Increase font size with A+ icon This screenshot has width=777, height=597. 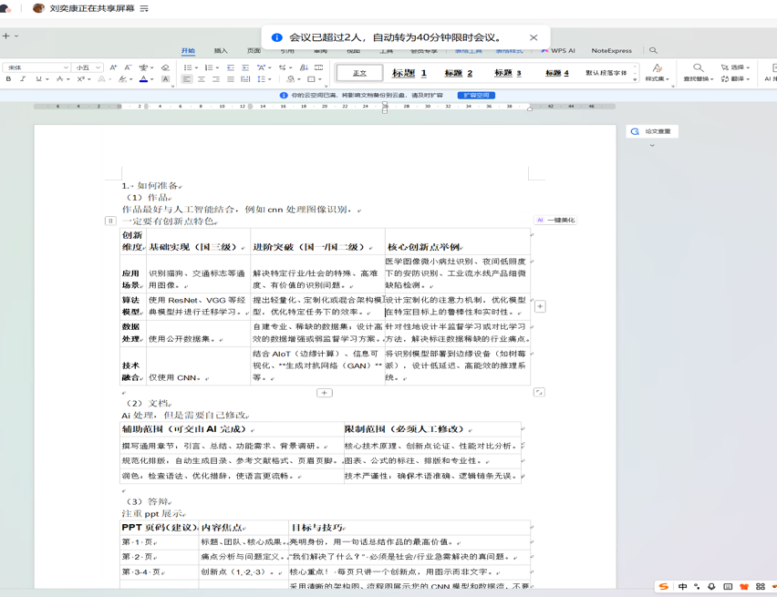click(x=113, y=67)
